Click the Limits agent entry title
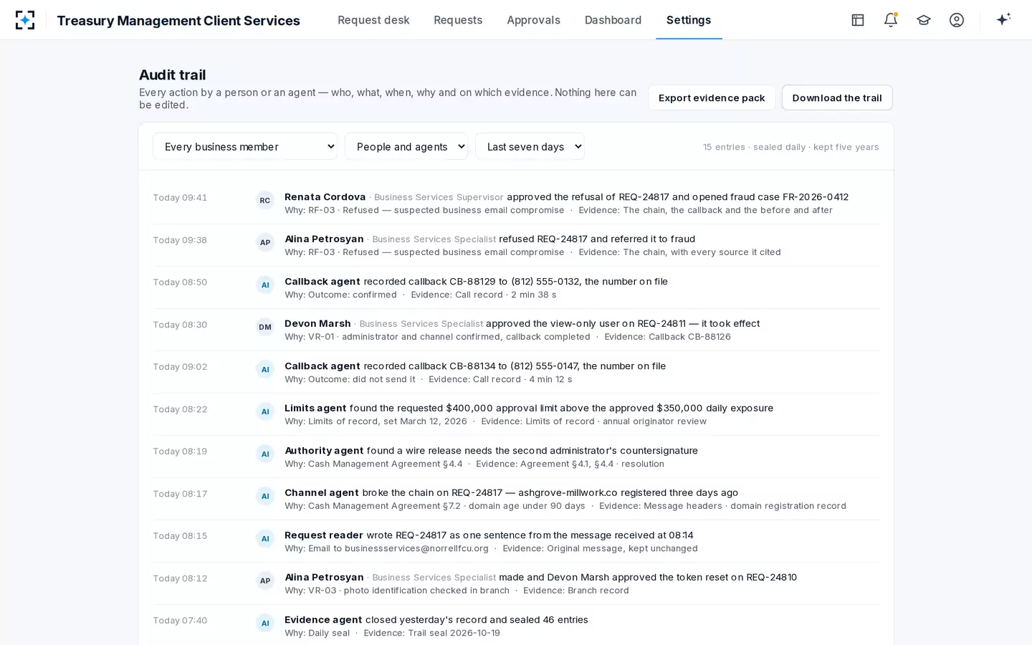This screenshot has height=645, width=1032. pos(315,408)
